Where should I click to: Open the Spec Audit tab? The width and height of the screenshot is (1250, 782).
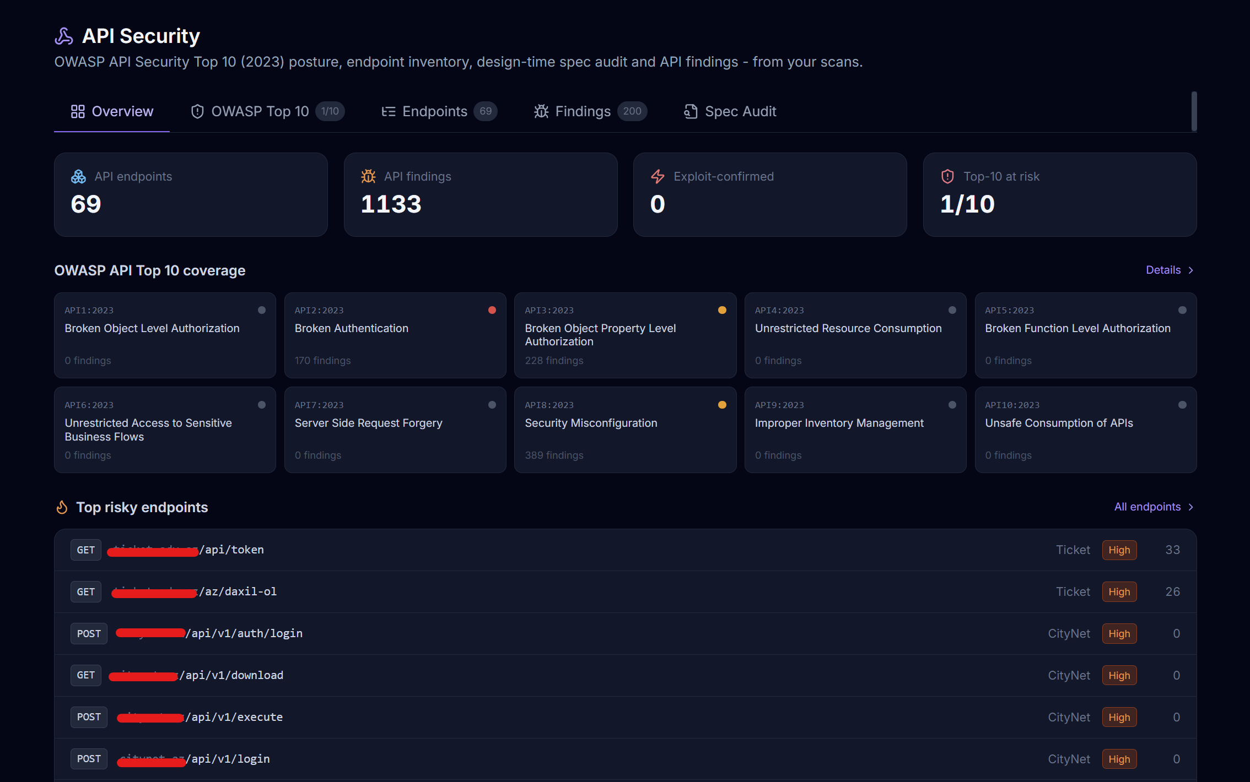click(730, 111)
